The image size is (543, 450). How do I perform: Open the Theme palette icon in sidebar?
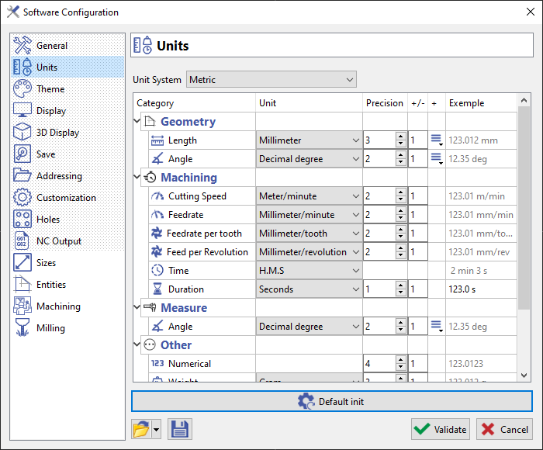(x=22, y=89)
